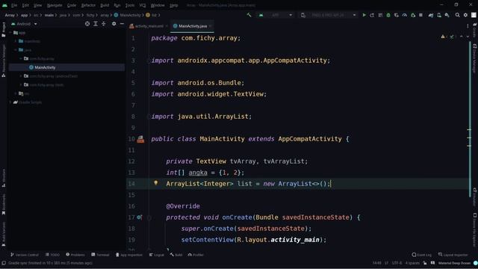Open the App Inspection tool window
The image size is (478, 269).
[x=129, y=255]
